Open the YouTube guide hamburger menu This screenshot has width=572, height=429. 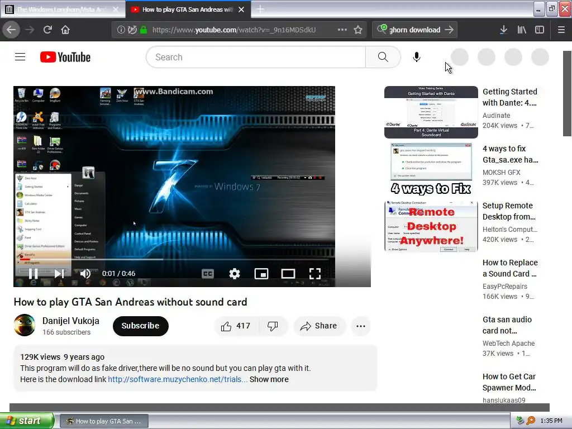coord(20,57)
